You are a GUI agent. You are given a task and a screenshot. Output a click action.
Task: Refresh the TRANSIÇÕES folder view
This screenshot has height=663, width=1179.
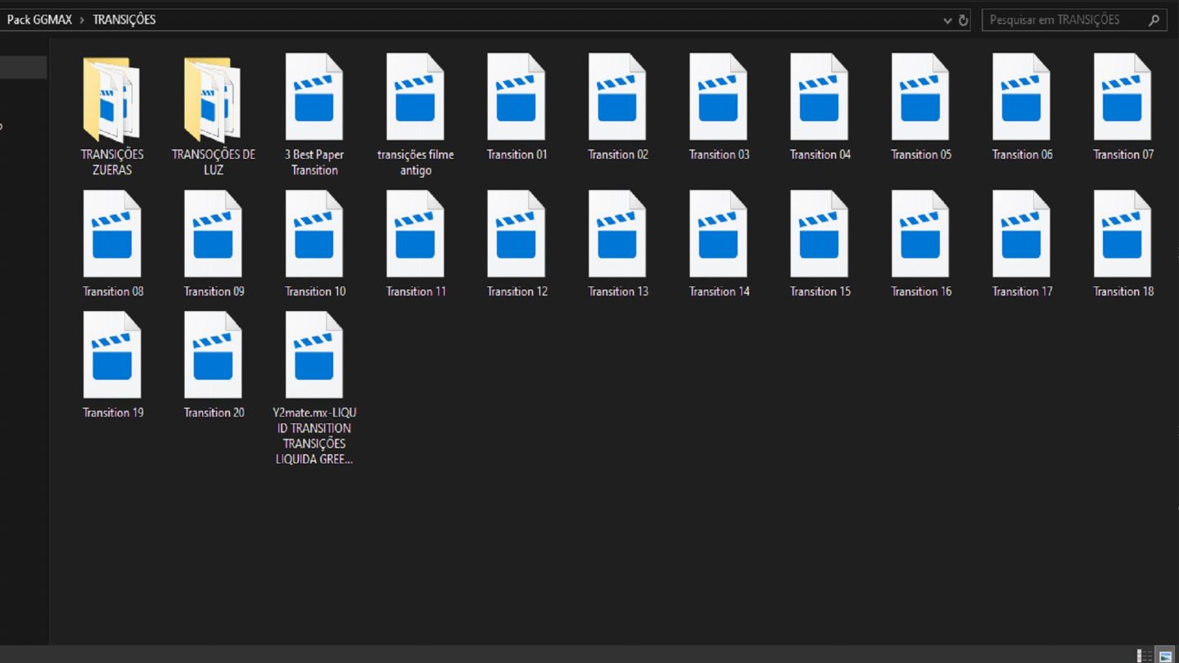964,20
